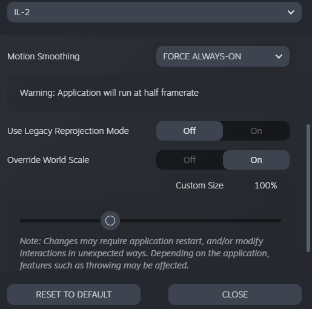The width and height of the screenshot is (312, 309).
Task: Click the vertical scrollbar thumb
Action: [x=308, y=188]
